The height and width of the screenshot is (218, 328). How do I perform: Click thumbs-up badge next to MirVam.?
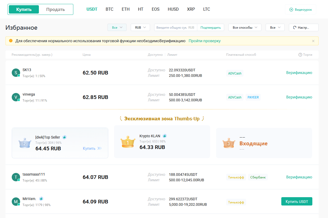(x=41, y=199)
